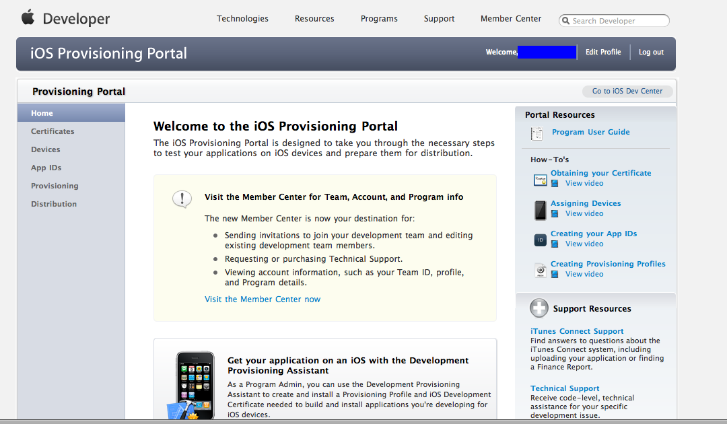Screen dimensions: 727x424
Task: Click the Search Developer field
Action: [614, 21]
